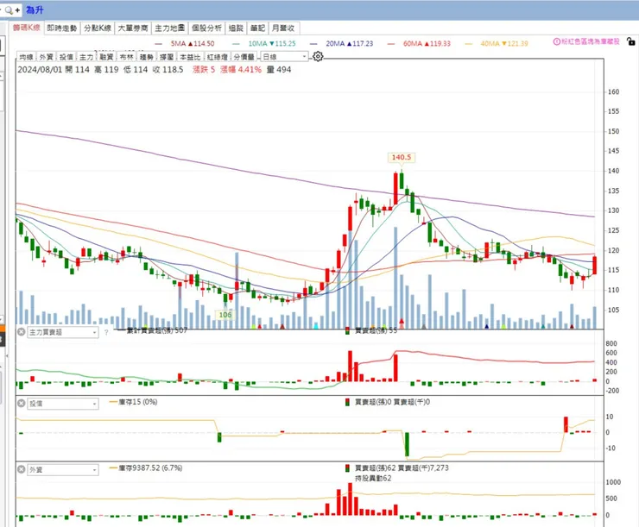Close the 主力買賣超 indicator panel
The image size is (639, 527).
(x=22, y=332)
